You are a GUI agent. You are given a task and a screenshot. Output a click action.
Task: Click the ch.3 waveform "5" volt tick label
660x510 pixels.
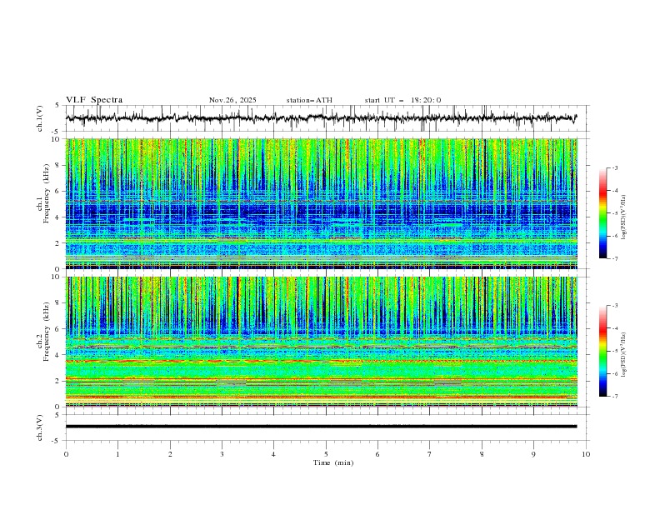tap(57, 415)
